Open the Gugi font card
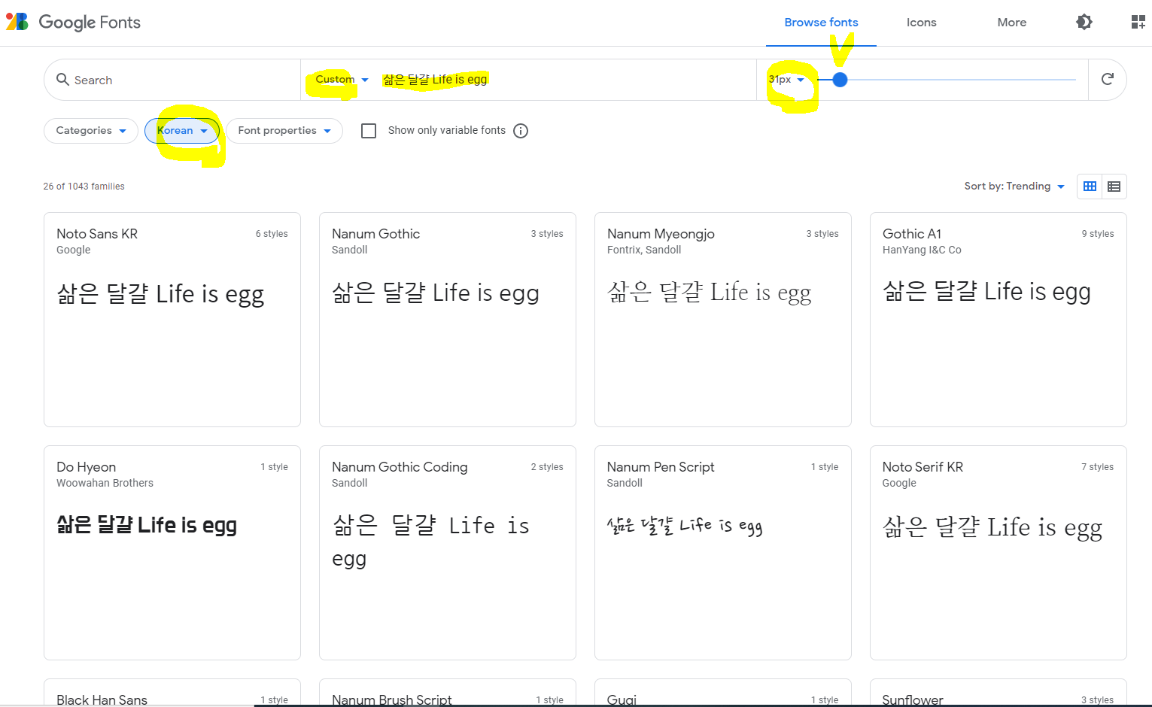Viewport: 1152px width, 707px height. tap(723, 693)
